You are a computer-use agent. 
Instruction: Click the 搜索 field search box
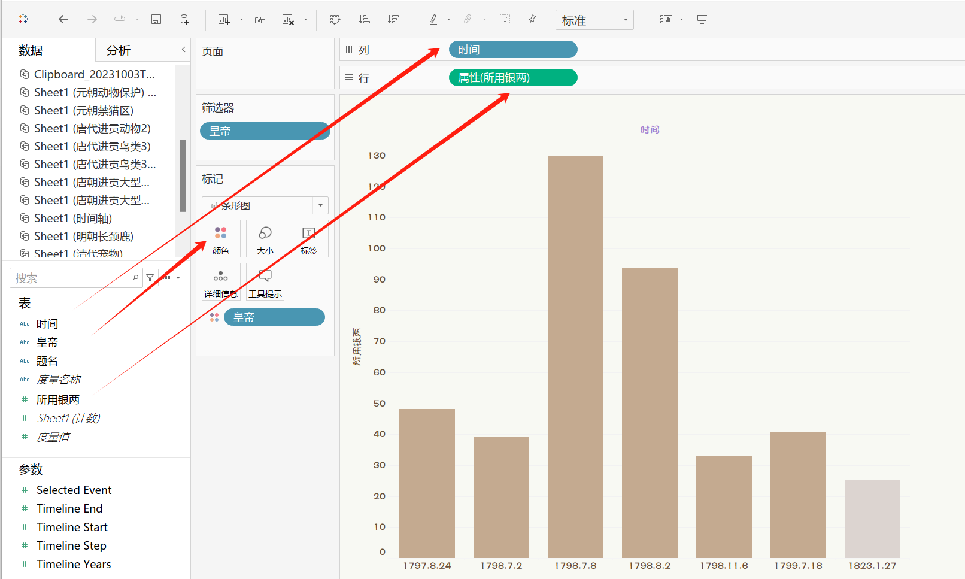coord(72,278)
